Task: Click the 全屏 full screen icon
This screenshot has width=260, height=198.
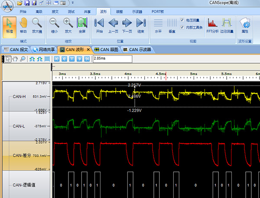Action: 81,25
